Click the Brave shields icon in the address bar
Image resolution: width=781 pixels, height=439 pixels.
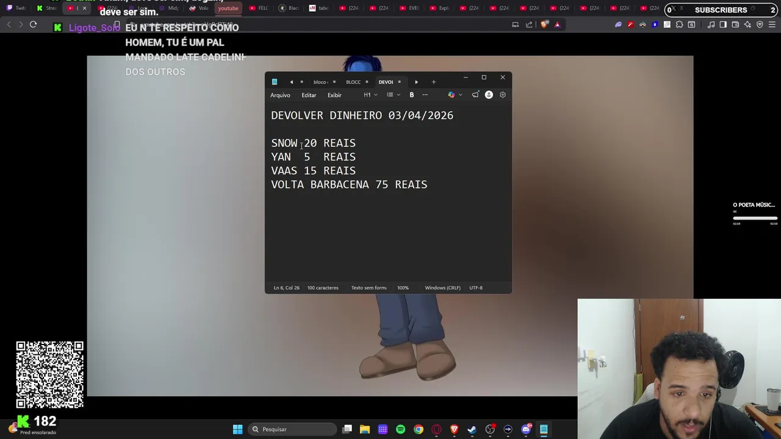coord(544,25)
